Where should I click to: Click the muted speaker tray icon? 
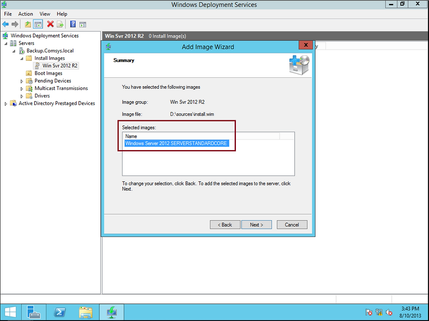pos(389,312)
